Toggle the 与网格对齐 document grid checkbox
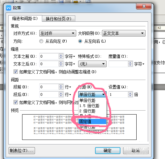Image resolution: width=165 pixels, height=159 pixels. [16, 102]
